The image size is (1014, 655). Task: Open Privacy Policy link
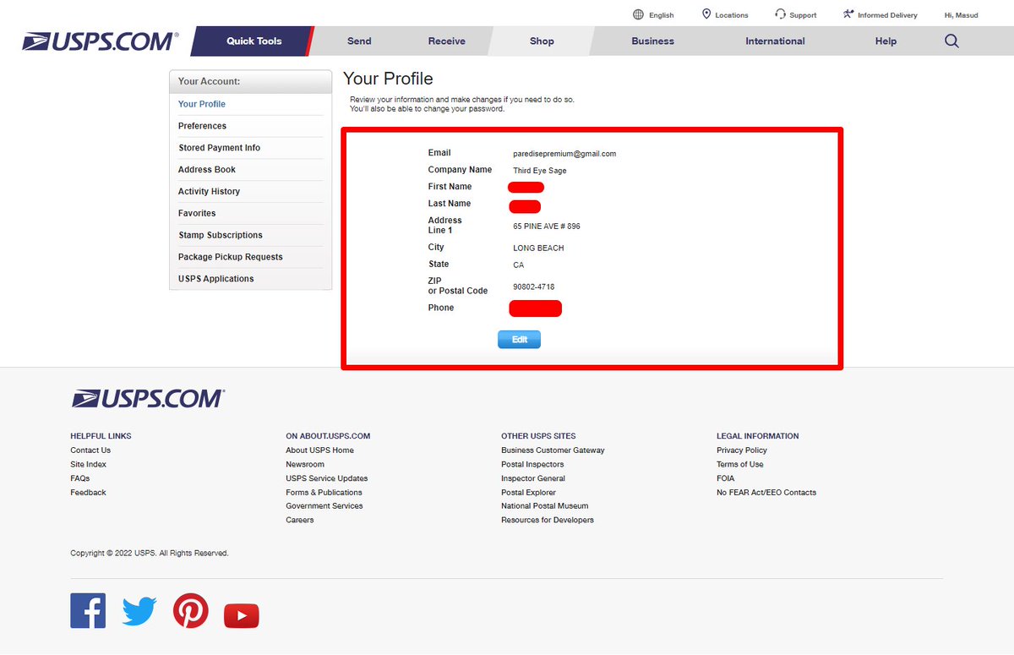click(742, 450)
